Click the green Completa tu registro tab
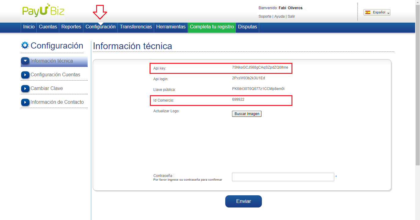 click(212, 27)
